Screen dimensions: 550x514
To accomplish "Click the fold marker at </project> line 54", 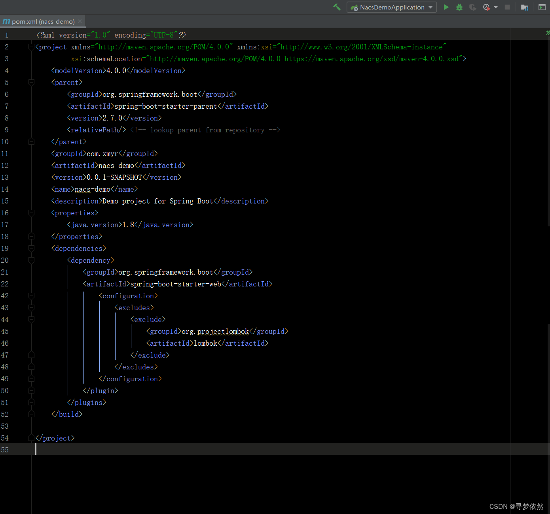I will [x=31, y=438].
